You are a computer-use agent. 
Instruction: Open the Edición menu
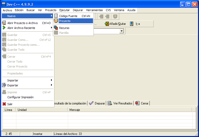(19, 10)
